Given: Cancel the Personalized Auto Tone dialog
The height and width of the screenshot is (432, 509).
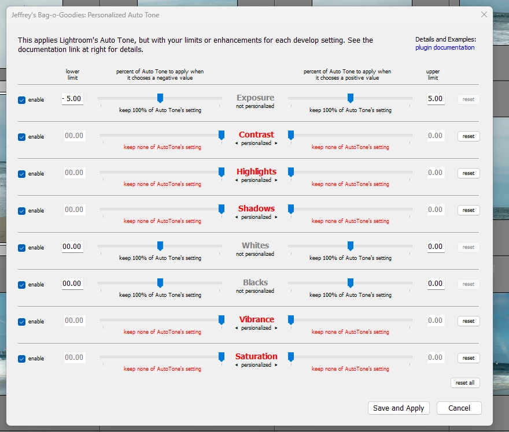Looking at the screenshot, I should click(x=459, y=408).
